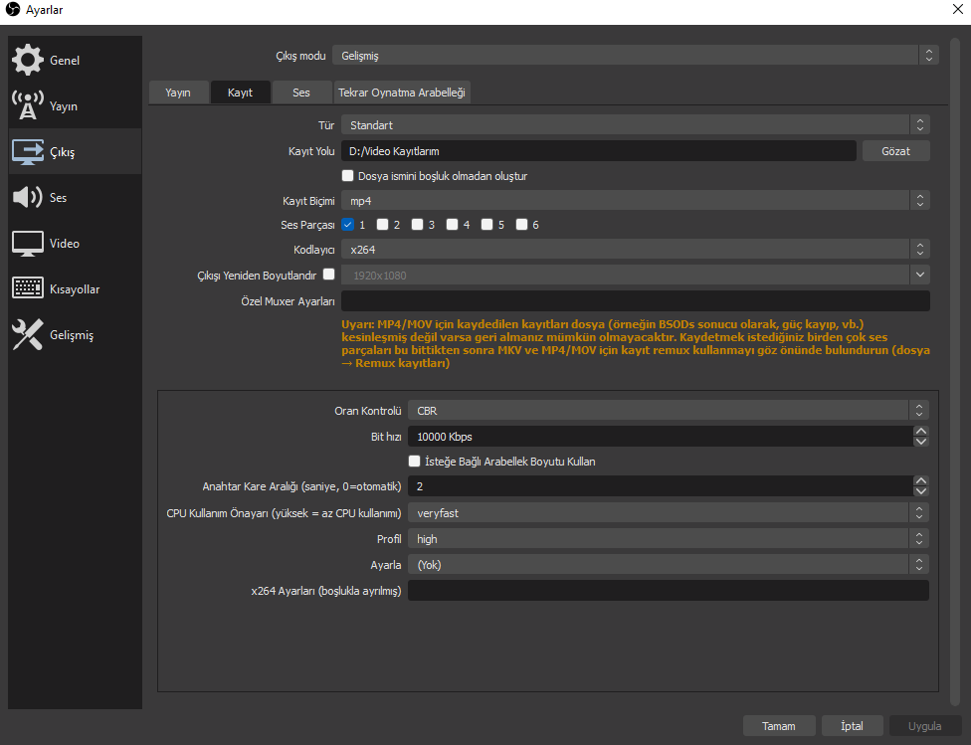Open the Ses speaker icon section
Image resolution: width=971 pixels, height=745 pixels.
coord(27,197)
